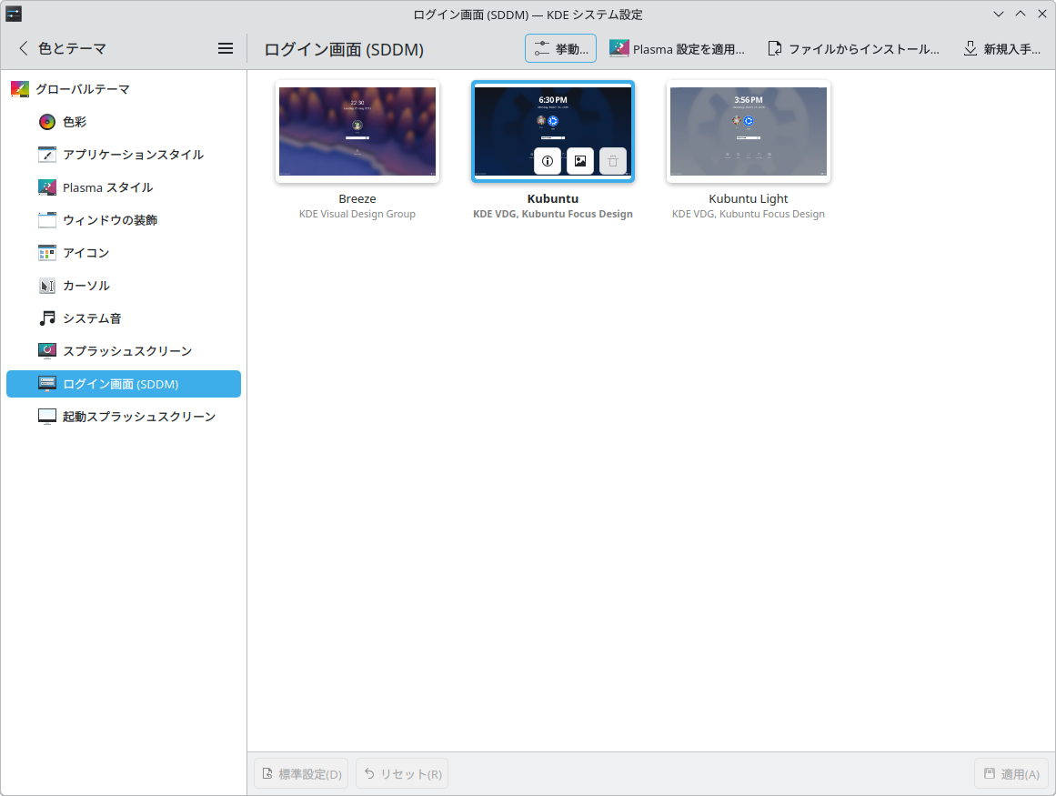1056x796 pixels.
Task: Select the Kubuntu Light theme thumbnail
Action: point(749,131)
